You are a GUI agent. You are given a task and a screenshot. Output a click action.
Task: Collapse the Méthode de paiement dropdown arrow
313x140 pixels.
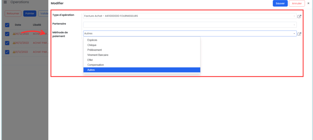click(294, 34)
